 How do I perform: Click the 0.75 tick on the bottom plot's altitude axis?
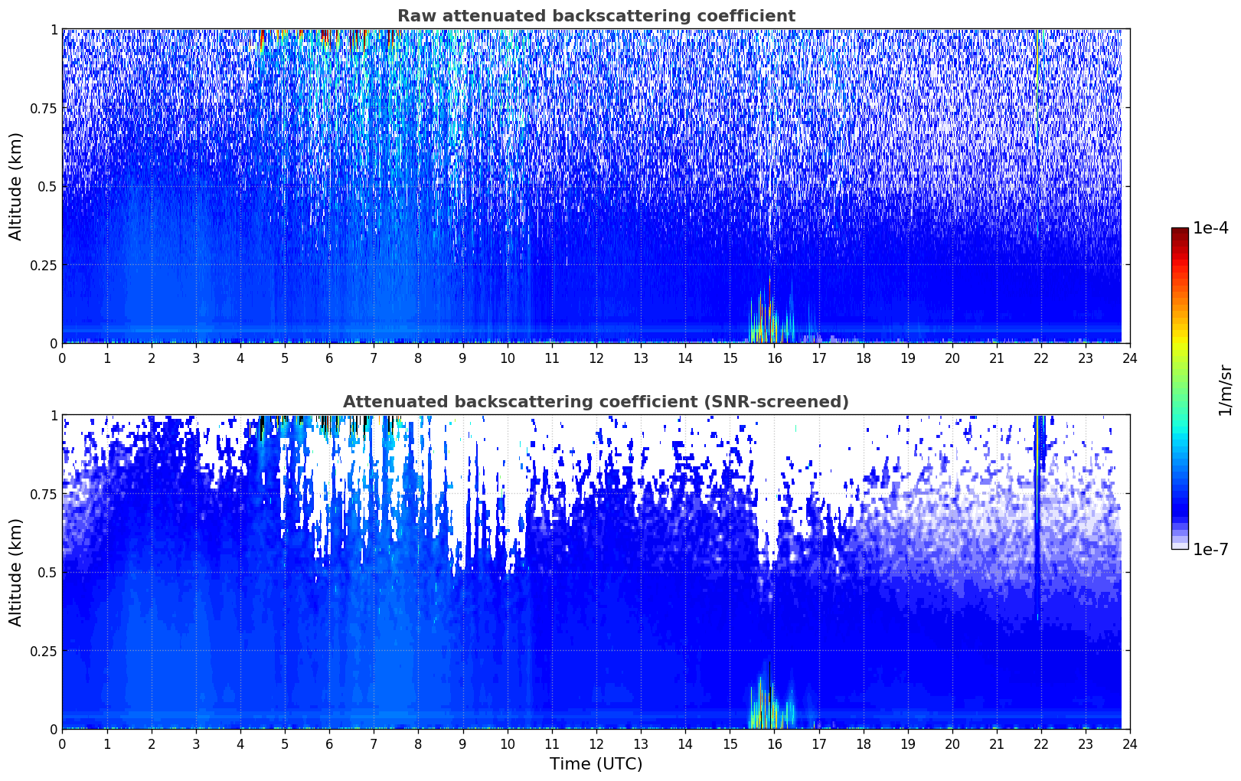click(x=43, y=494)
